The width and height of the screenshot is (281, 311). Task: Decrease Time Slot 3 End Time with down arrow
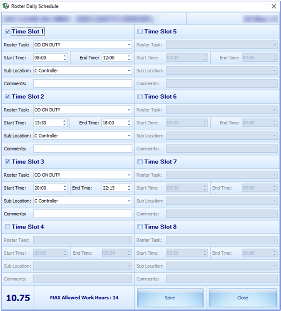coord(129,190)
